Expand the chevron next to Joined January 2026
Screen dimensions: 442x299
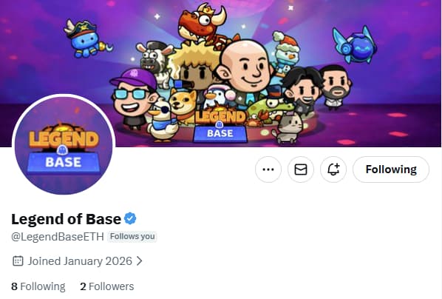pyautogui.click(x=139, y=261)
